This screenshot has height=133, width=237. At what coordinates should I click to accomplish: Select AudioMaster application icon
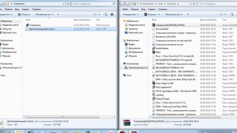tap(154, 48)
